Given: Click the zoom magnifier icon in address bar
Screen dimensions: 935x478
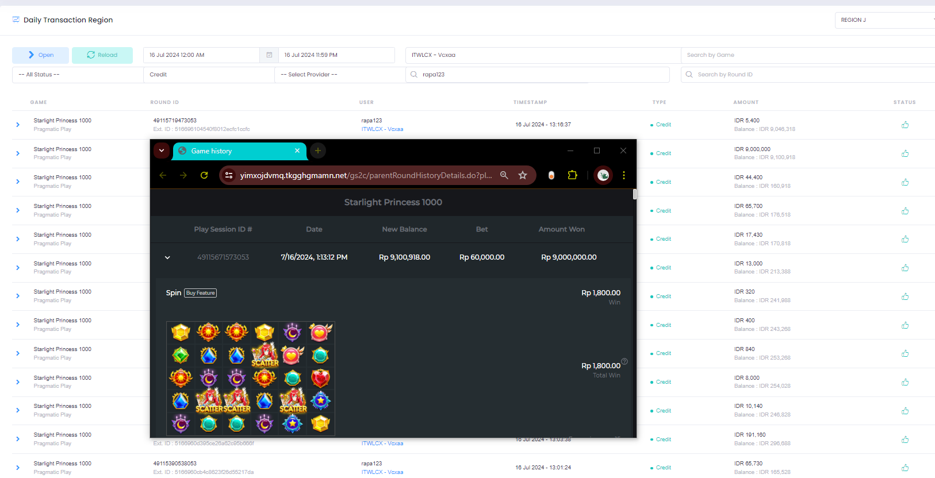Looking at the screenshot, I should [x=504, y=175].
